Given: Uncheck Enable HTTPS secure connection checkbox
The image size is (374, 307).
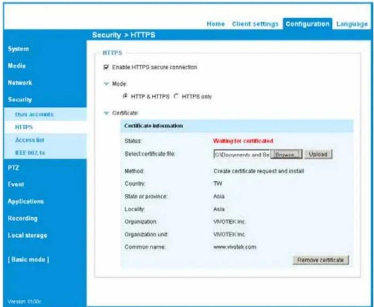Looking at the screenshot, I should click(106, 67).
